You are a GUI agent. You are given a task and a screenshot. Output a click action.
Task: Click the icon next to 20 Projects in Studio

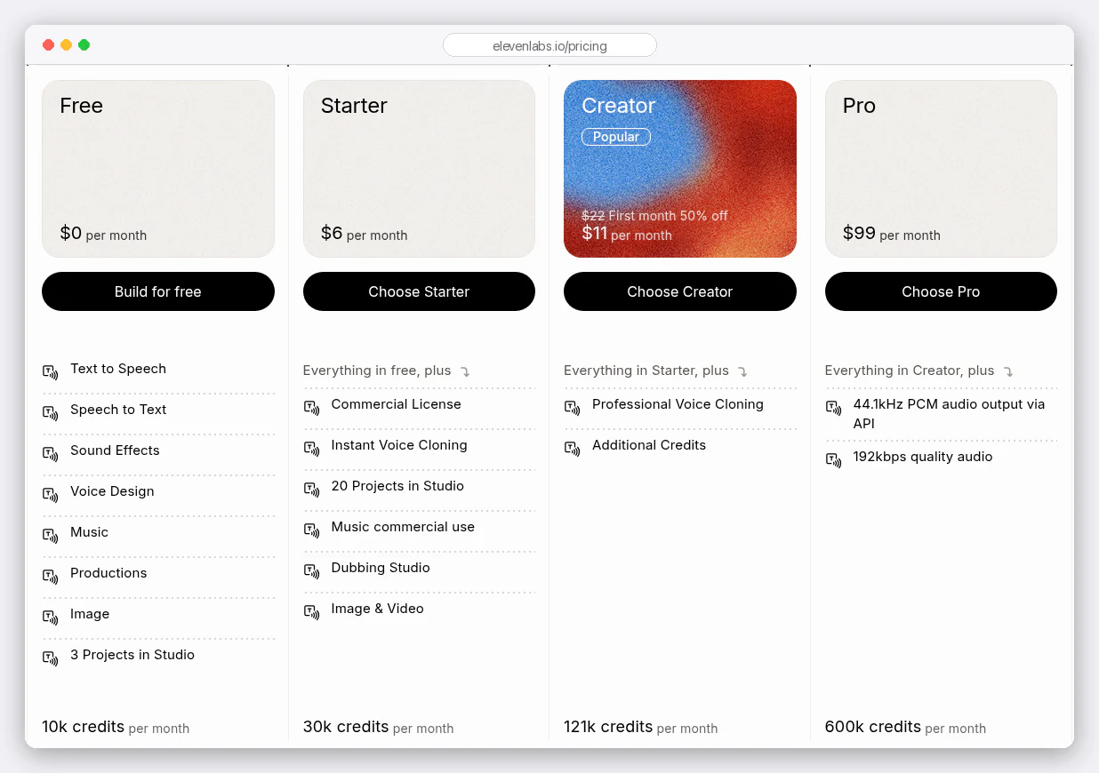(311, 490)
